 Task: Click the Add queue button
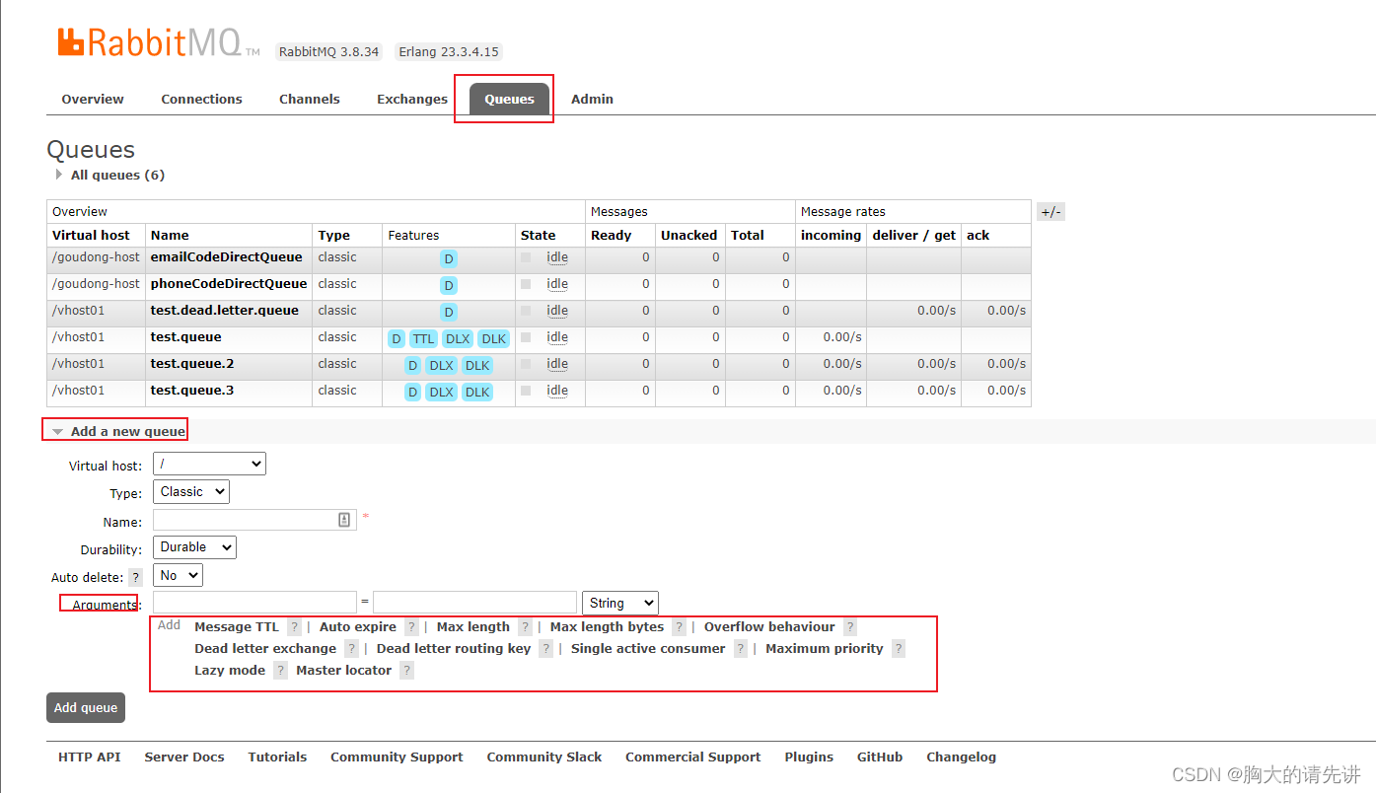pos(86,708)
